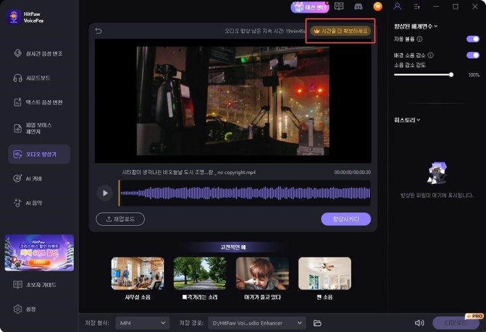The height and width of the screenshot is (332, 486).
Task: Click the 배경 소음 감소 info icon
Action: coord(430,55)
